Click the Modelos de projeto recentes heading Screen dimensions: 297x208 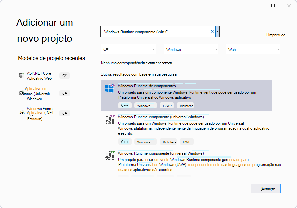coord(51,58)
